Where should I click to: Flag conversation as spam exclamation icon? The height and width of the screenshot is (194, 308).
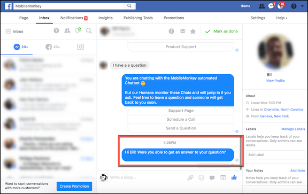[172, 31]
